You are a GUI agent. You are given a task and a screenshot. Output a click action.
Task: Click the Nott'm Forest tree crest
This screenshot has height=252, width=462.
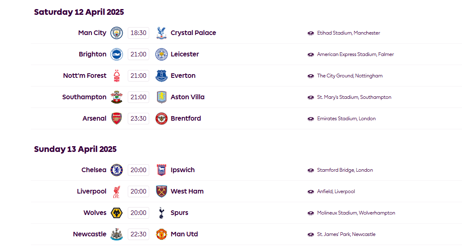(117, 76)
